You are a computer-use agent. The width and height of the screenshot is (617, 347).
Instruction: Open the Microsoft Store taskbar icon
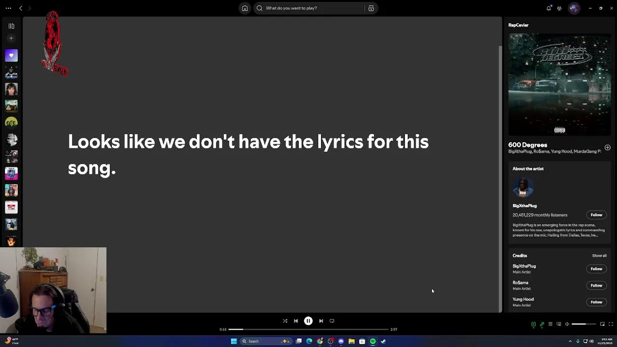coord(362,341)
